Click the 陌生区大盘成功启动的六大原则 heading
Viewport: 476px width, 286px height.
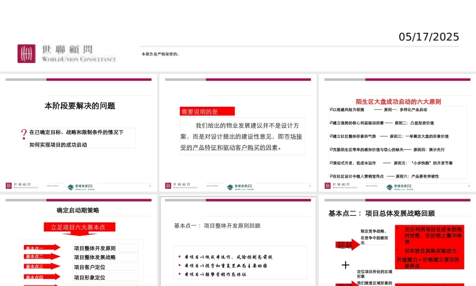point(398,102)
